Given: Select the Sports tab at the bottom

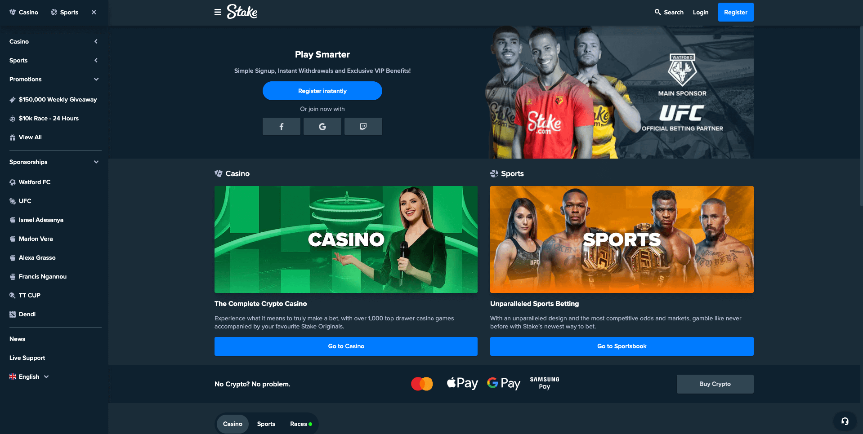Looking at the screenshot, I should (266, 424).
